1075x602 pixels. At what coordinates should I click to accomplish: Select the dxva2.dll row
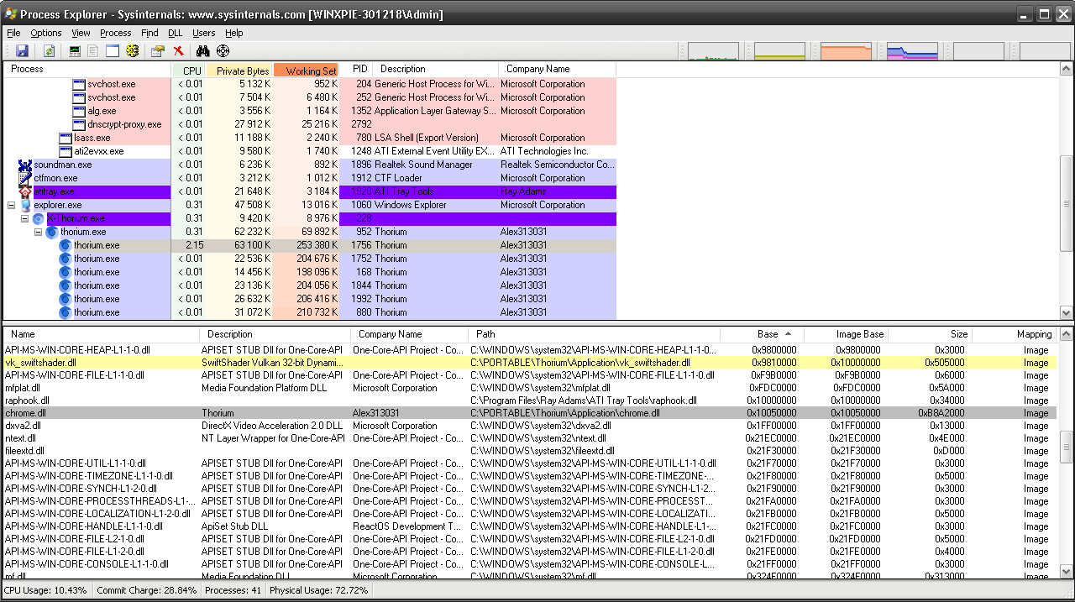coord(530,426)
